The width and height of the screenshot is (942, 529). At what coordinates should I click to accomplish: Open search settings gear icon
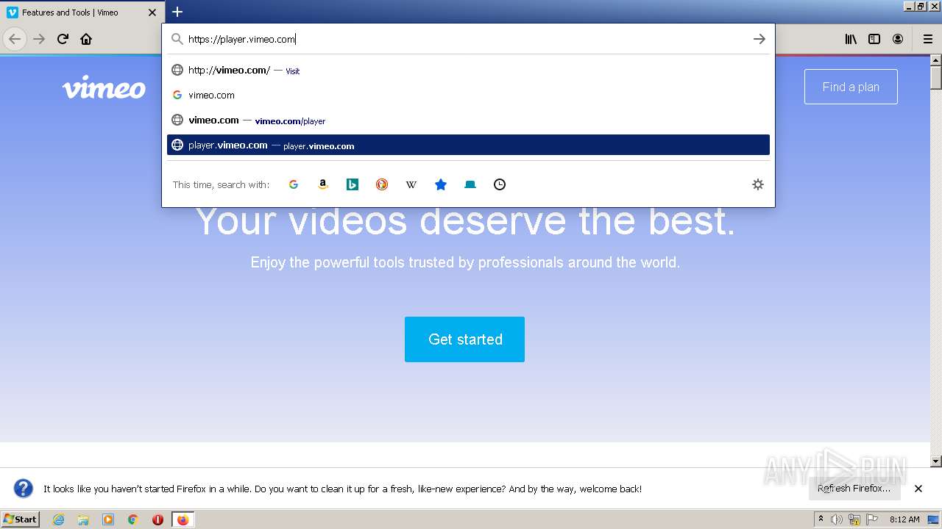click(x=758, y=184)
